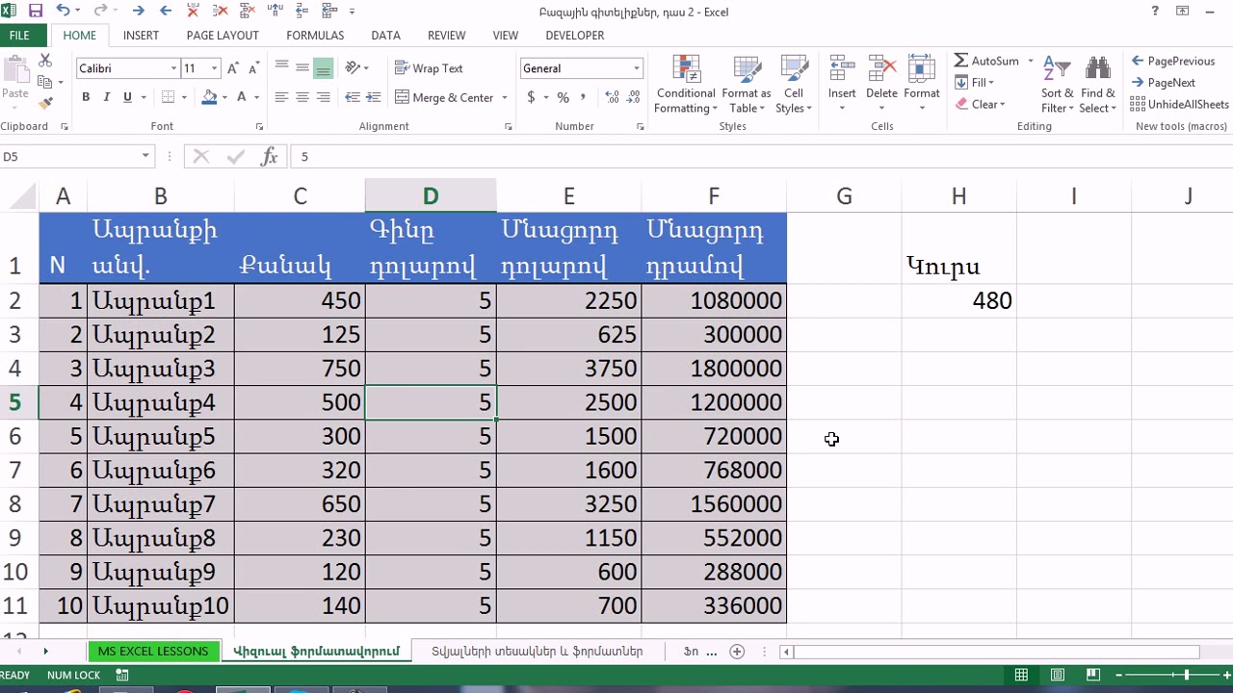The image size is (1233, 693).
Task: Switch to Normal view in status bar
Action: coord(1021,675)
